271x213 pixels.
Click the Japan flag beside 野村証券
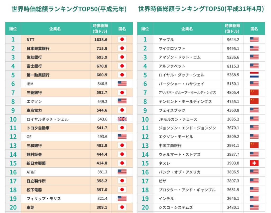point(122,154)
